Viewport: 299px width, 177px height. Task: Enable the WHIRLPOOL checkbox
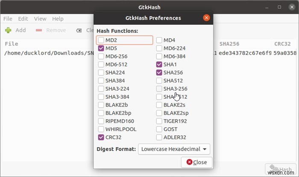[x=101, y=129]
